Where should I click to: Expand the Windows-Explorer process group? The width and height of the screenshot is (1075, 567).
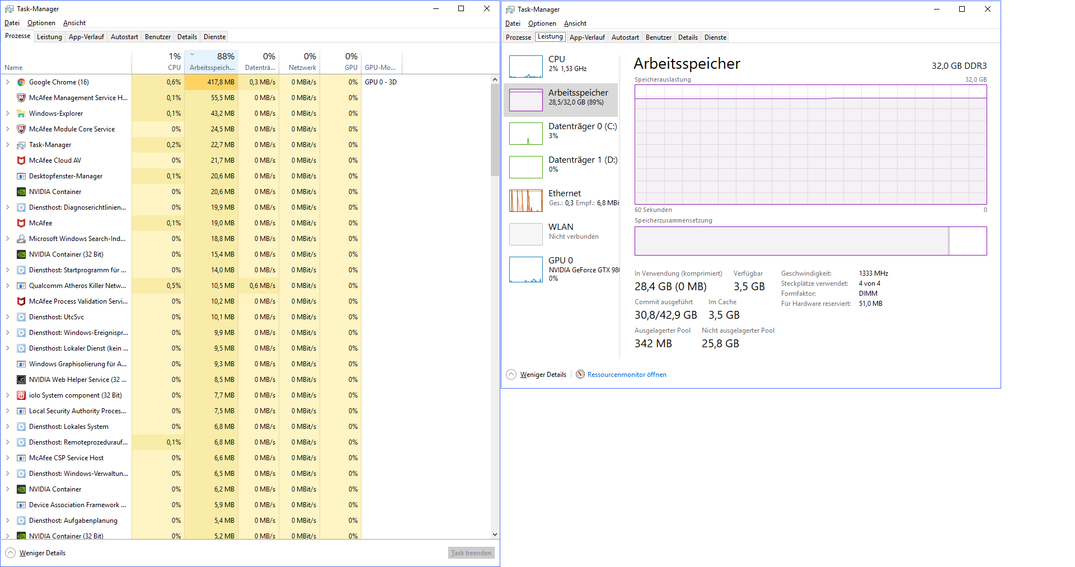tap(8, 114)
